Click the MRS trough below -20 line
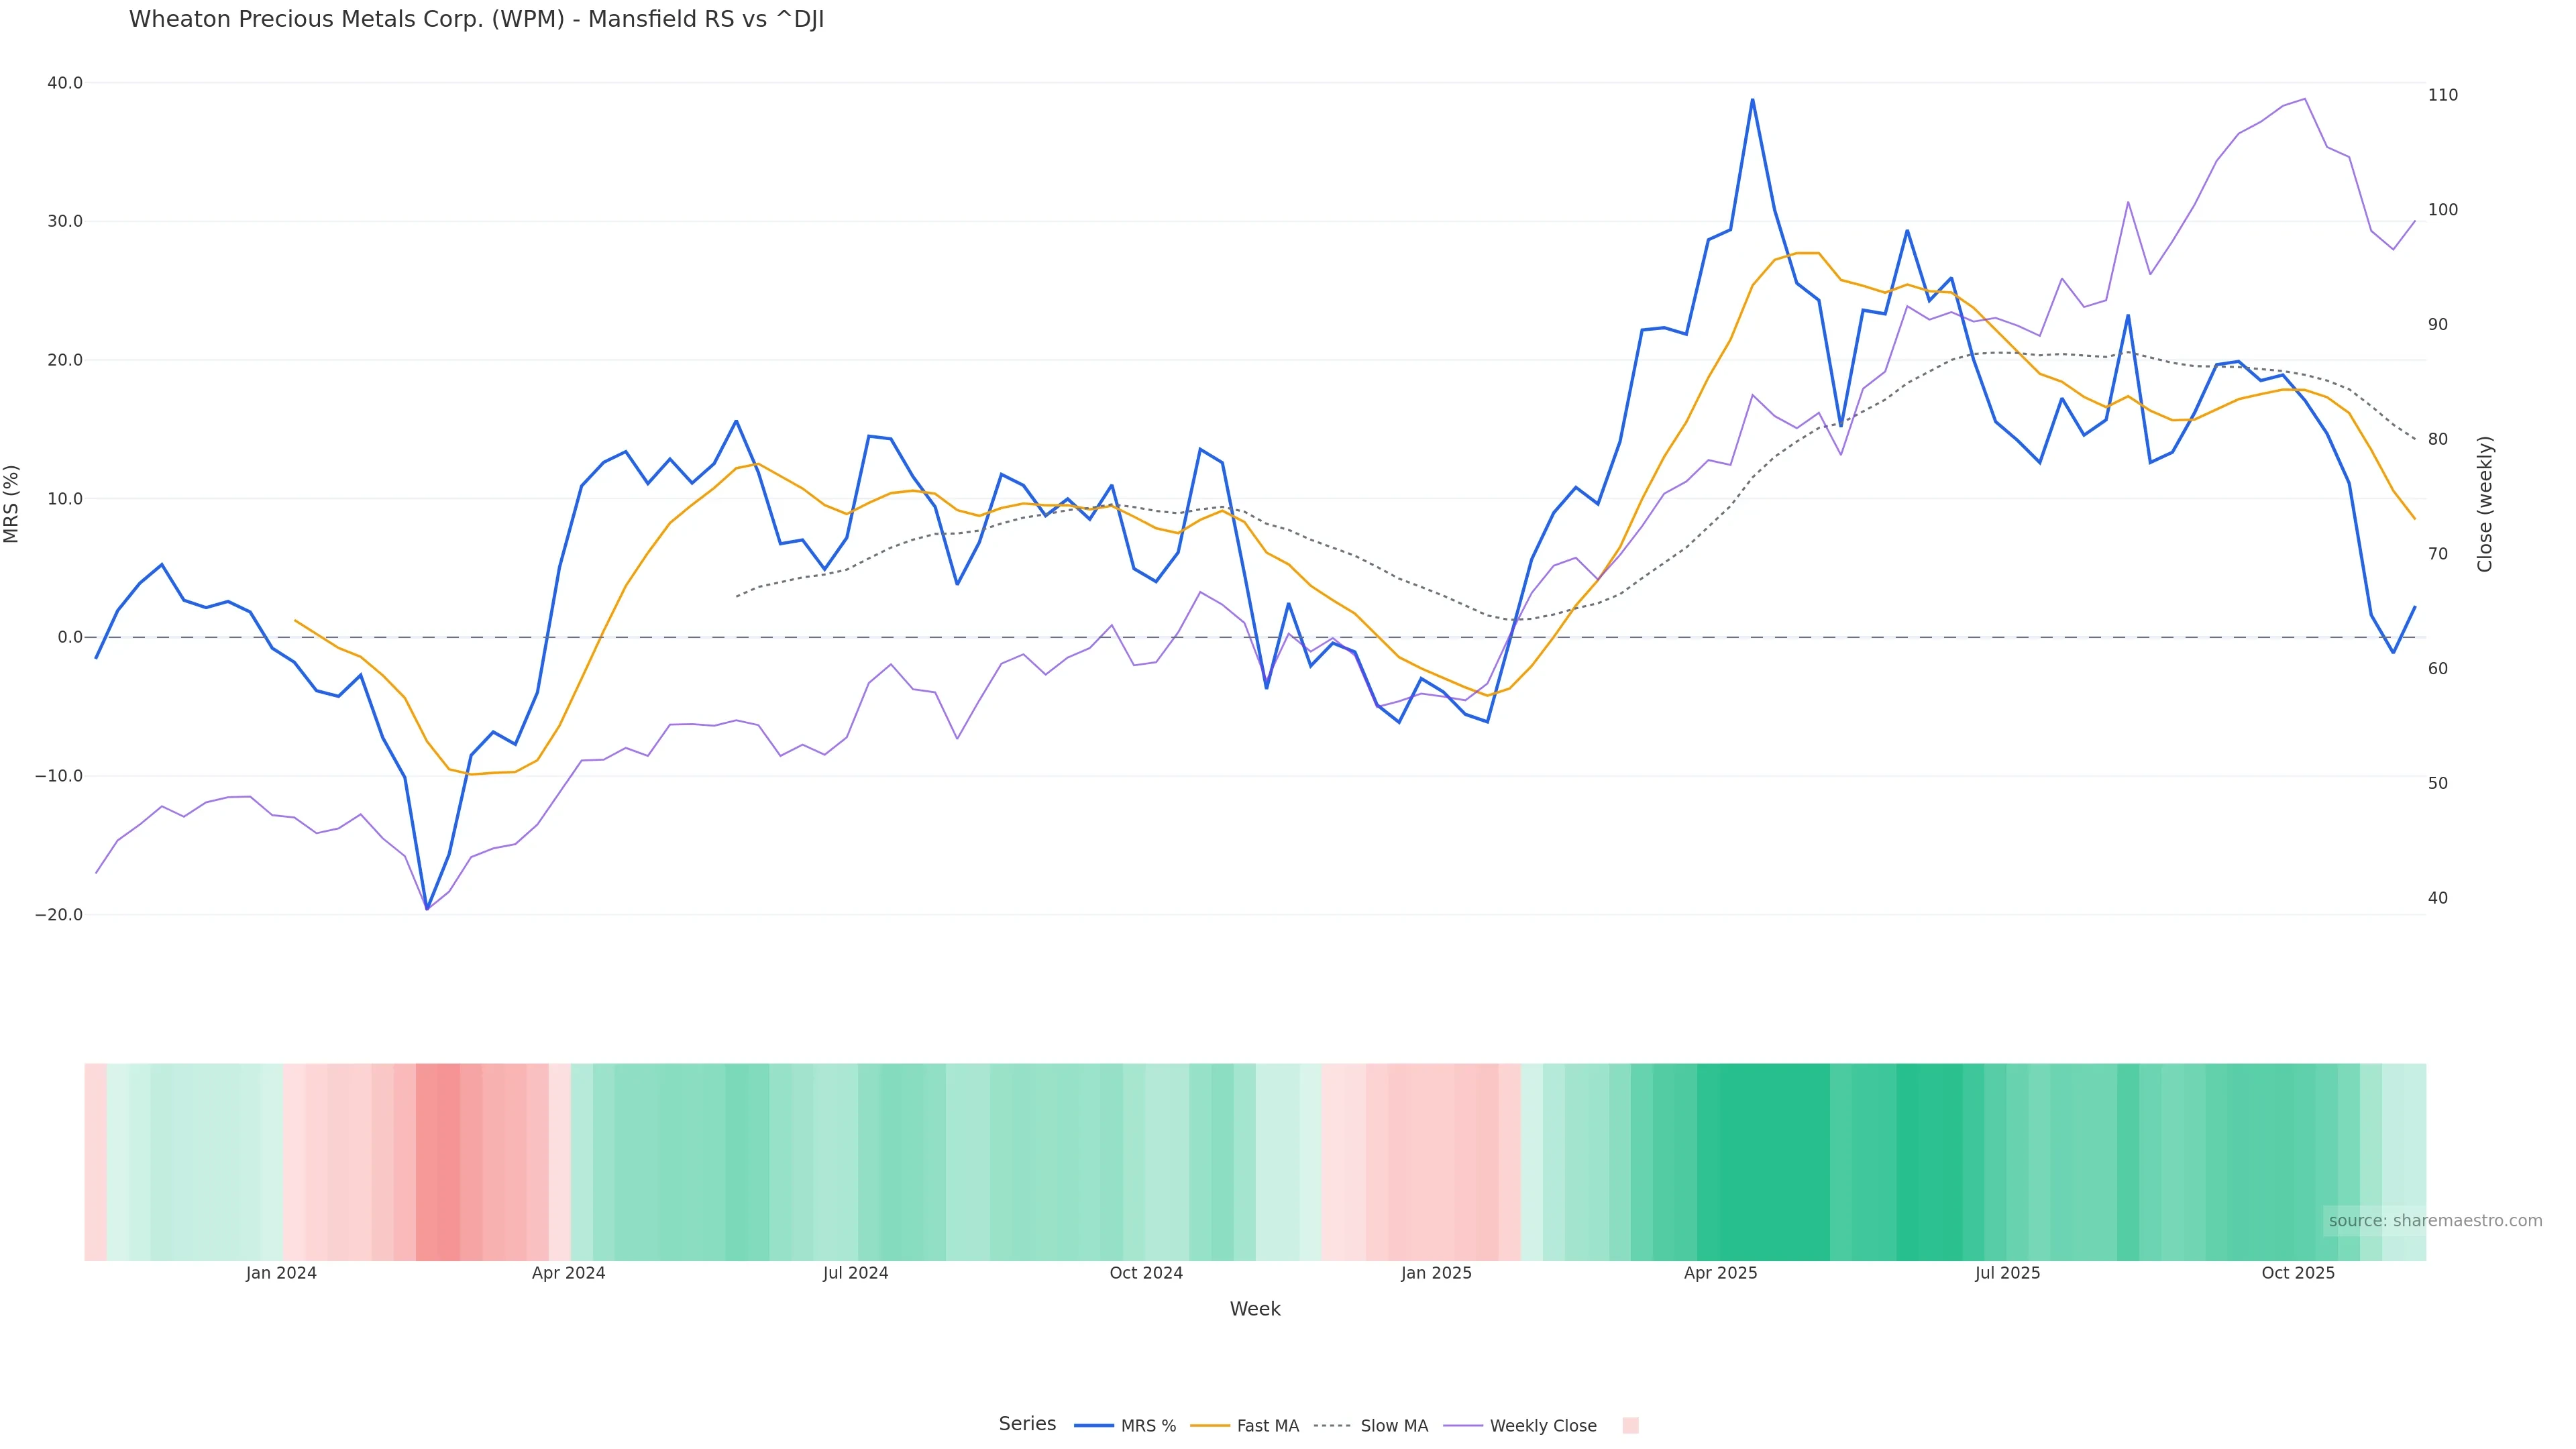 pyautogui.click(x=427, y=909)
